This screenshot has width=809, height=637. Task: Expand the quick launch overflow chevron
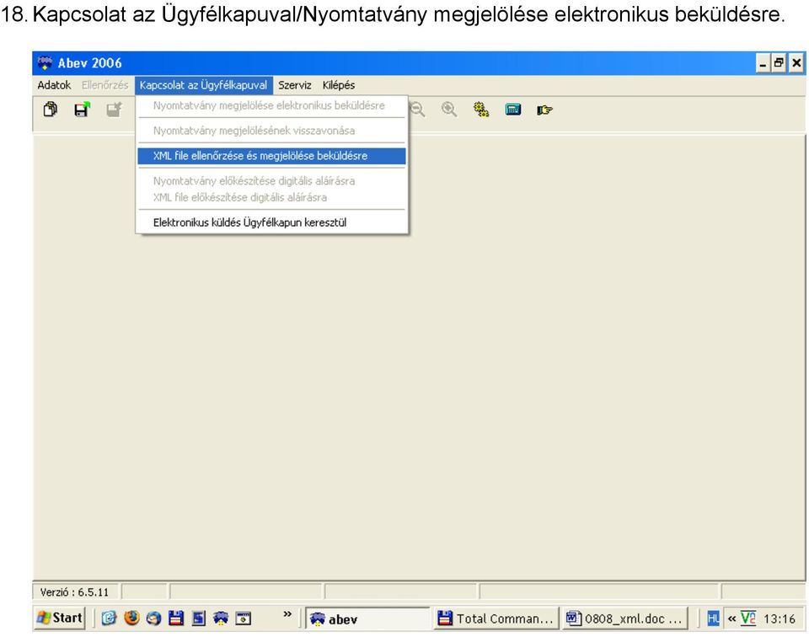coord(287,613)
